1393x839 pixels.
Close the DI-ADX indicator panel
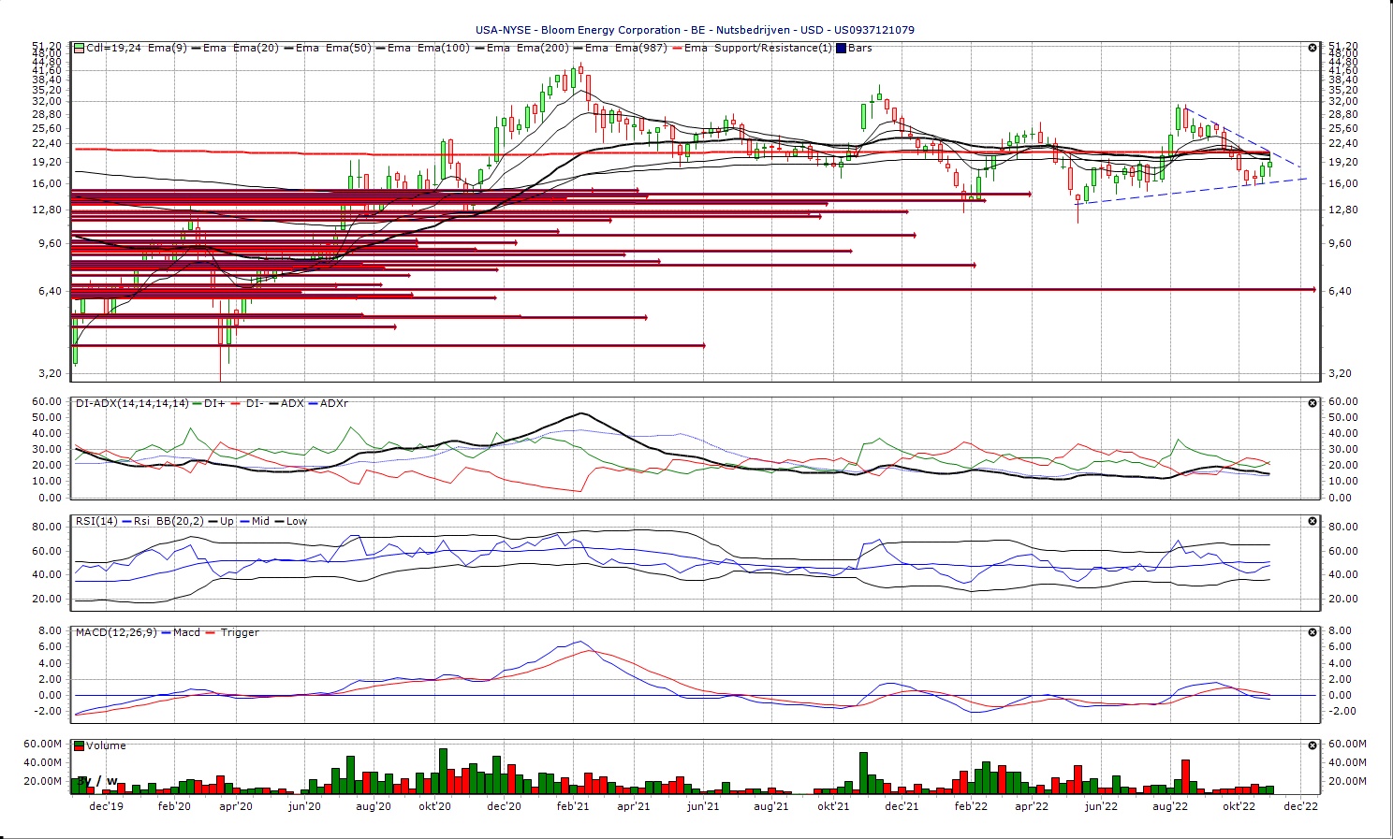1312,403
